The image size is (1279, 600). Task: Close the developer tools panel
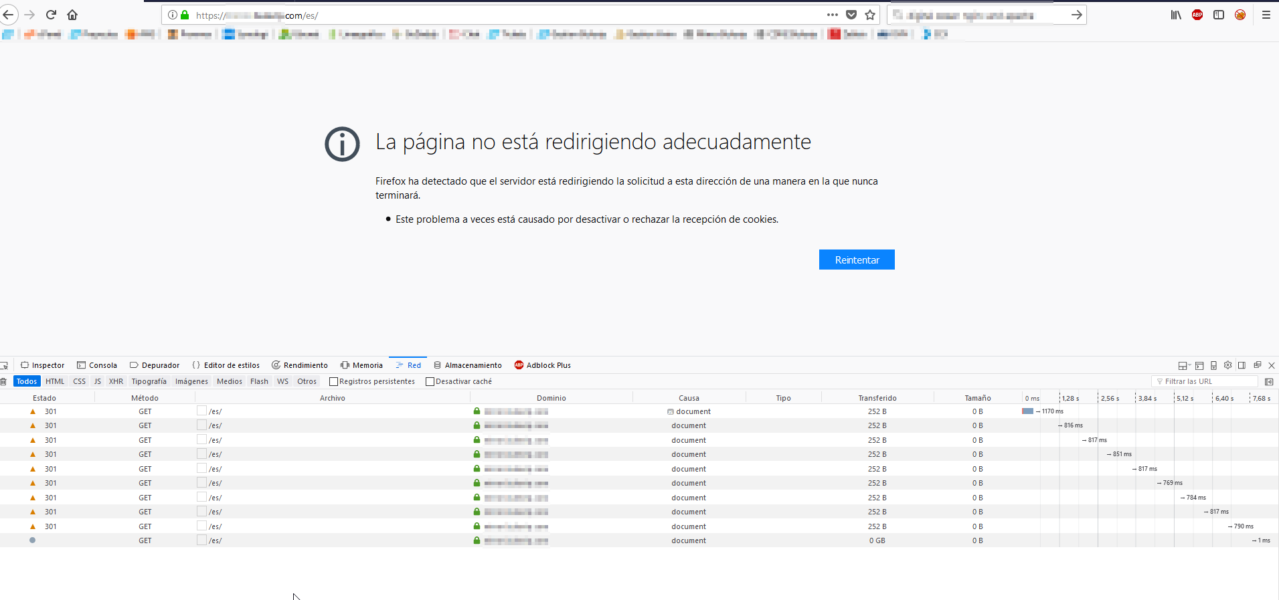point(1272,365)
